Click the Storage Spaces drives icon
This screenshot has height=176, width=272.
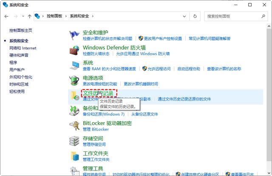click(x=74, y=141)
